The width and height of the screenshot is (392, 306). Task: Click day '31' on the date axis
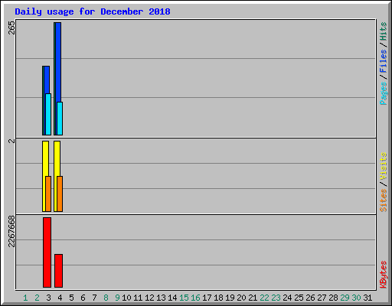click(367, 298)
